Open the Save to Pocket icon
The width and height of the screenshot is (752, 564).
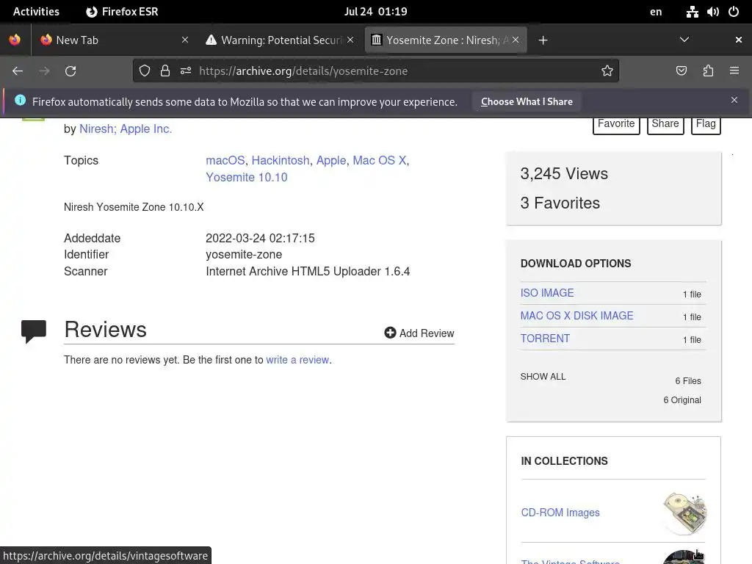point(681,71)
